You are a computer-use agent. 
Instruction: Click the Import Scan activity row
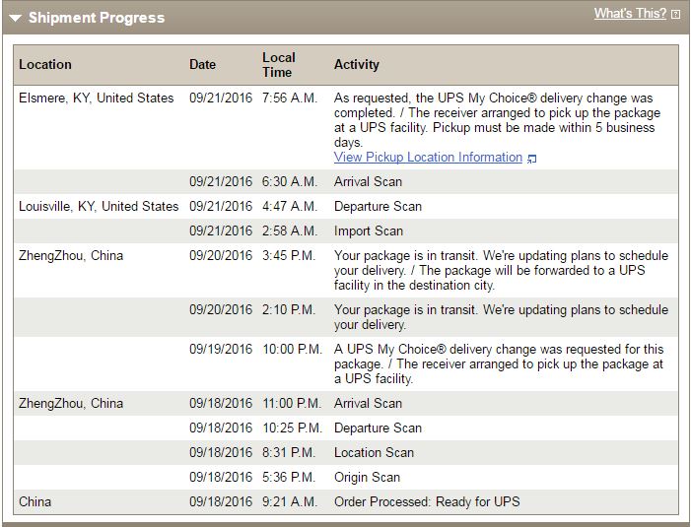(x=346, y=231)
